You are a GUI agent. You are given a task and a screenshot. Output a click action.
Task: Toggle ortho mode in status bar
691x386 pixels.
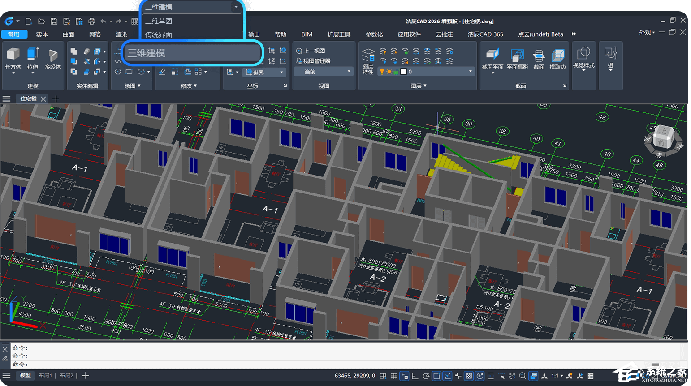[415, 376]
